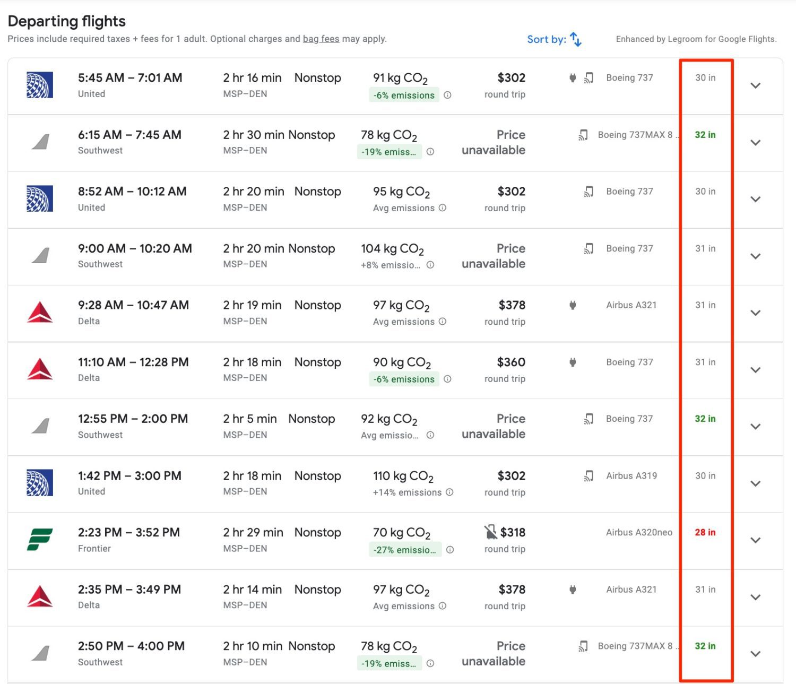Expand the 2:23 PM Frontier flight details
Screen dimensions: 796x684
756,540
